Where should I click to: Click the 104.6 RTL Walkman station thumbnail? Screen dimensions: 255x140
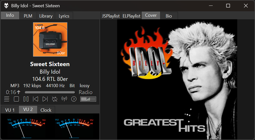(x=50, y=39)
